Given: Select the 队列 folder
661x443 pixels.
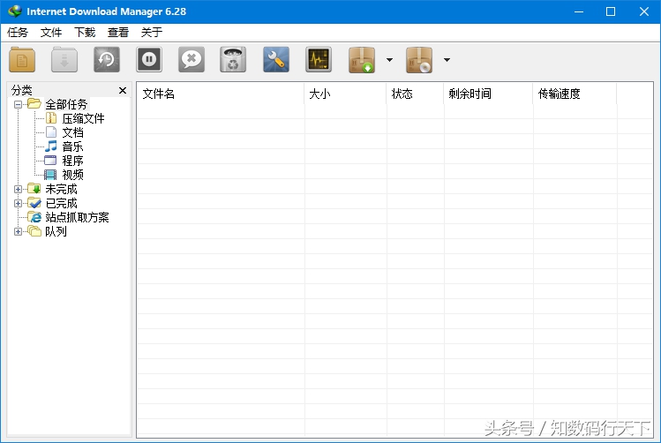Looking at the screenshot, I should click(x=56, y=231).
